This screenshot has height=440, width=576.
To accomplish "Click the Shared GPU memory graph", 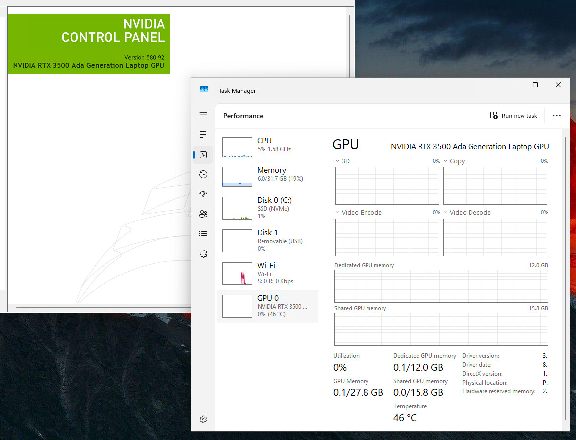I will [x=441, y=329].
